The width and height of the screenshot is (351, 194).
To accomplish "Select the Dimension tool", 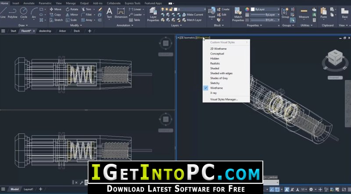I will (121, 13).
